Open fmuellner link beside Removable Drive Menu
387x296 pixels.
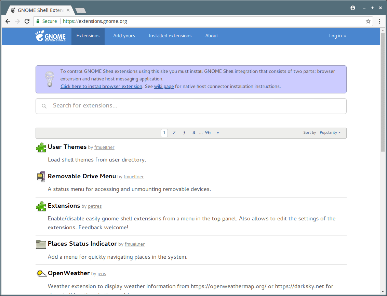point(134,177)
